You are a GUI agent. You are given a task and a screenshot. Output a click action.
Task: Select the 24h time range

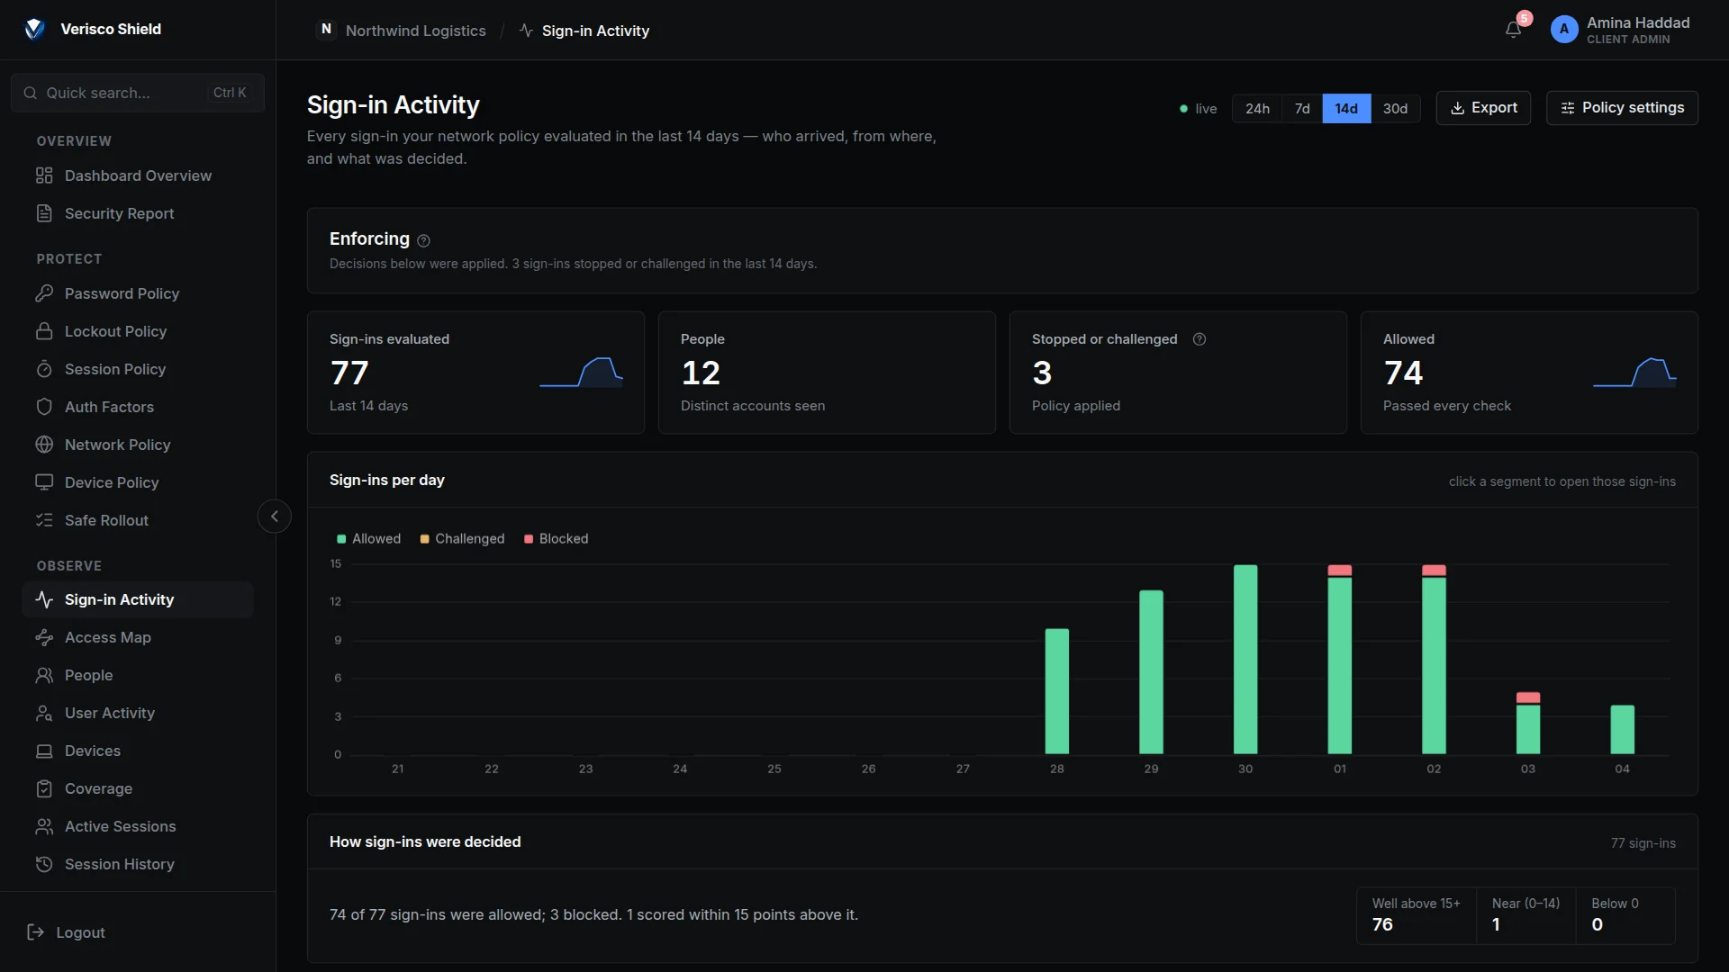(1257, 109)
